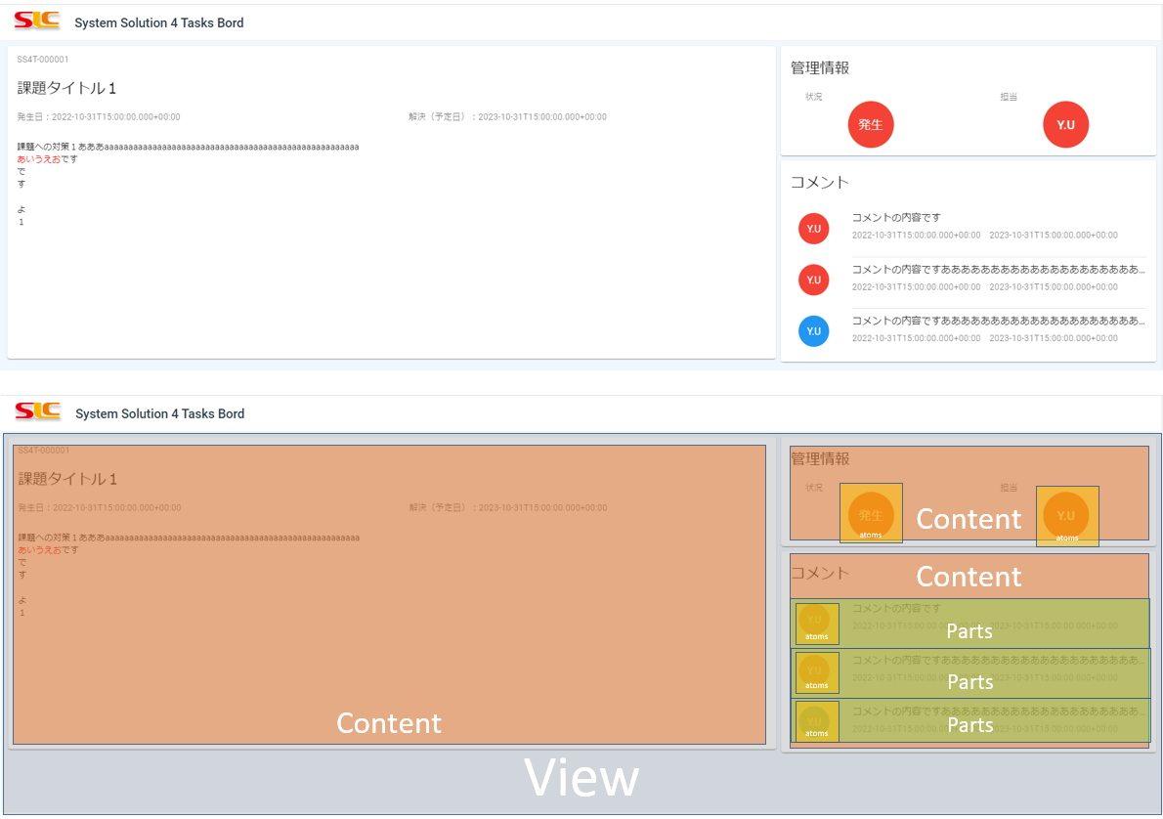The image size is (1163, 819).
Task: Click System Solution 4 Tasks Bord in the lower annotated header
Action: click(159, 414)
